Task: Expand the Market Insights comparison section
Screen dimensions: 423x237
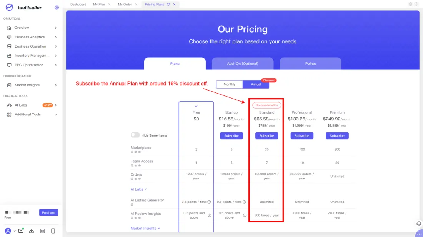Action: pyautogui.click(x=145, y=228)
